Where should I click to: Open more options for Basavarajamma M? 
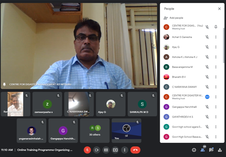pos(216,67)
